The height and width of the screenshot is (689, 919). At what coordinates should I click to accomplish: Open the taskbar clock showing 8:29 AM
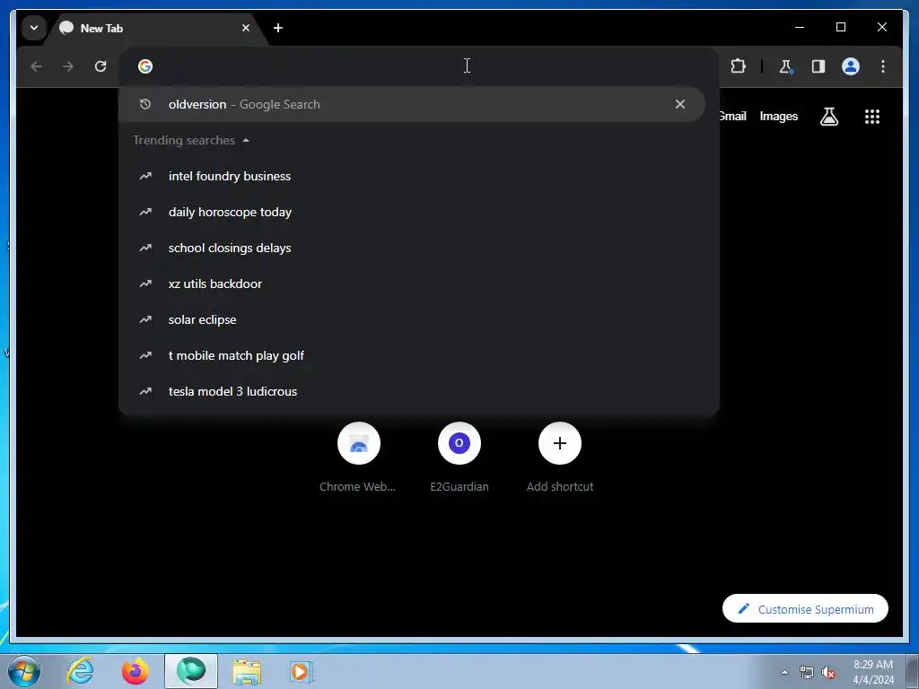(x=873, y=672)
